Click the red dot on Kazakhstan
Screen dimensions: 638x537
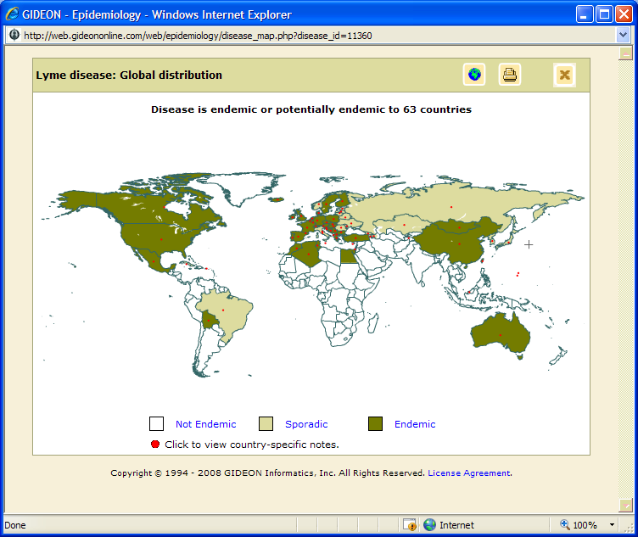tap(404, 225)
